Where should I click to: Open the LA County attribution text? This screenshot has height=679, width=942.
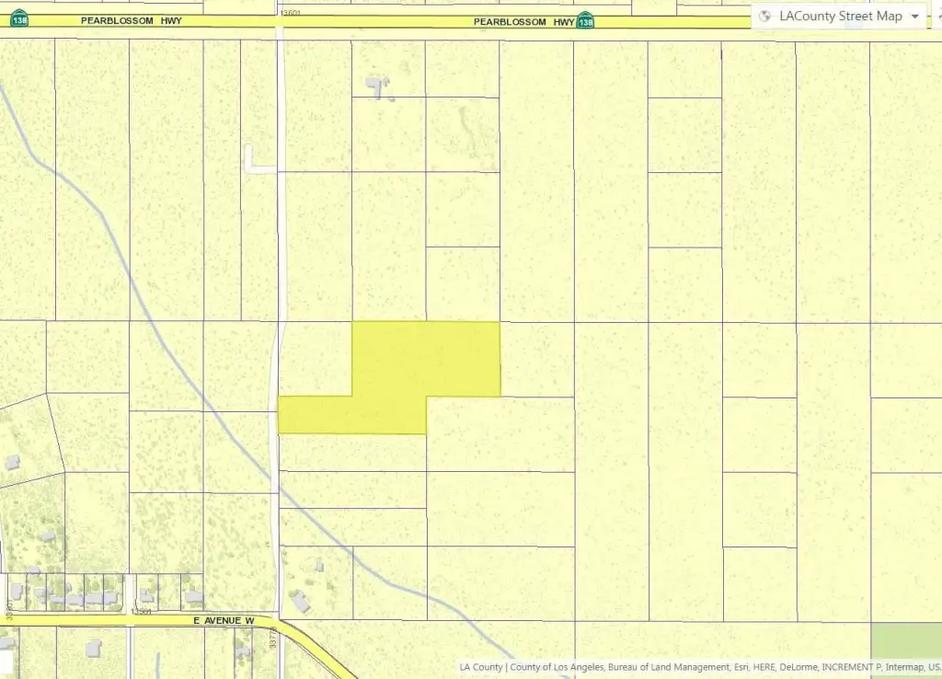pos(480,667)
